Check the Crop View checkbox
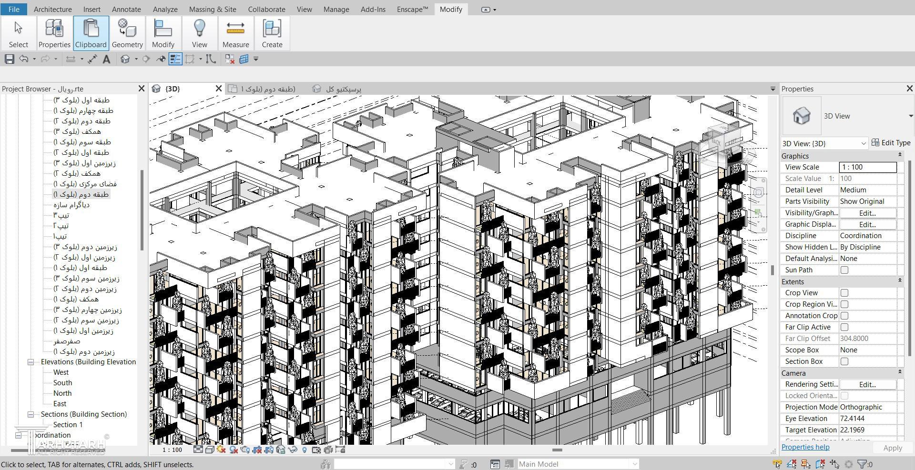915x470 pixels. pyautogui.click(x=844, y=293)
